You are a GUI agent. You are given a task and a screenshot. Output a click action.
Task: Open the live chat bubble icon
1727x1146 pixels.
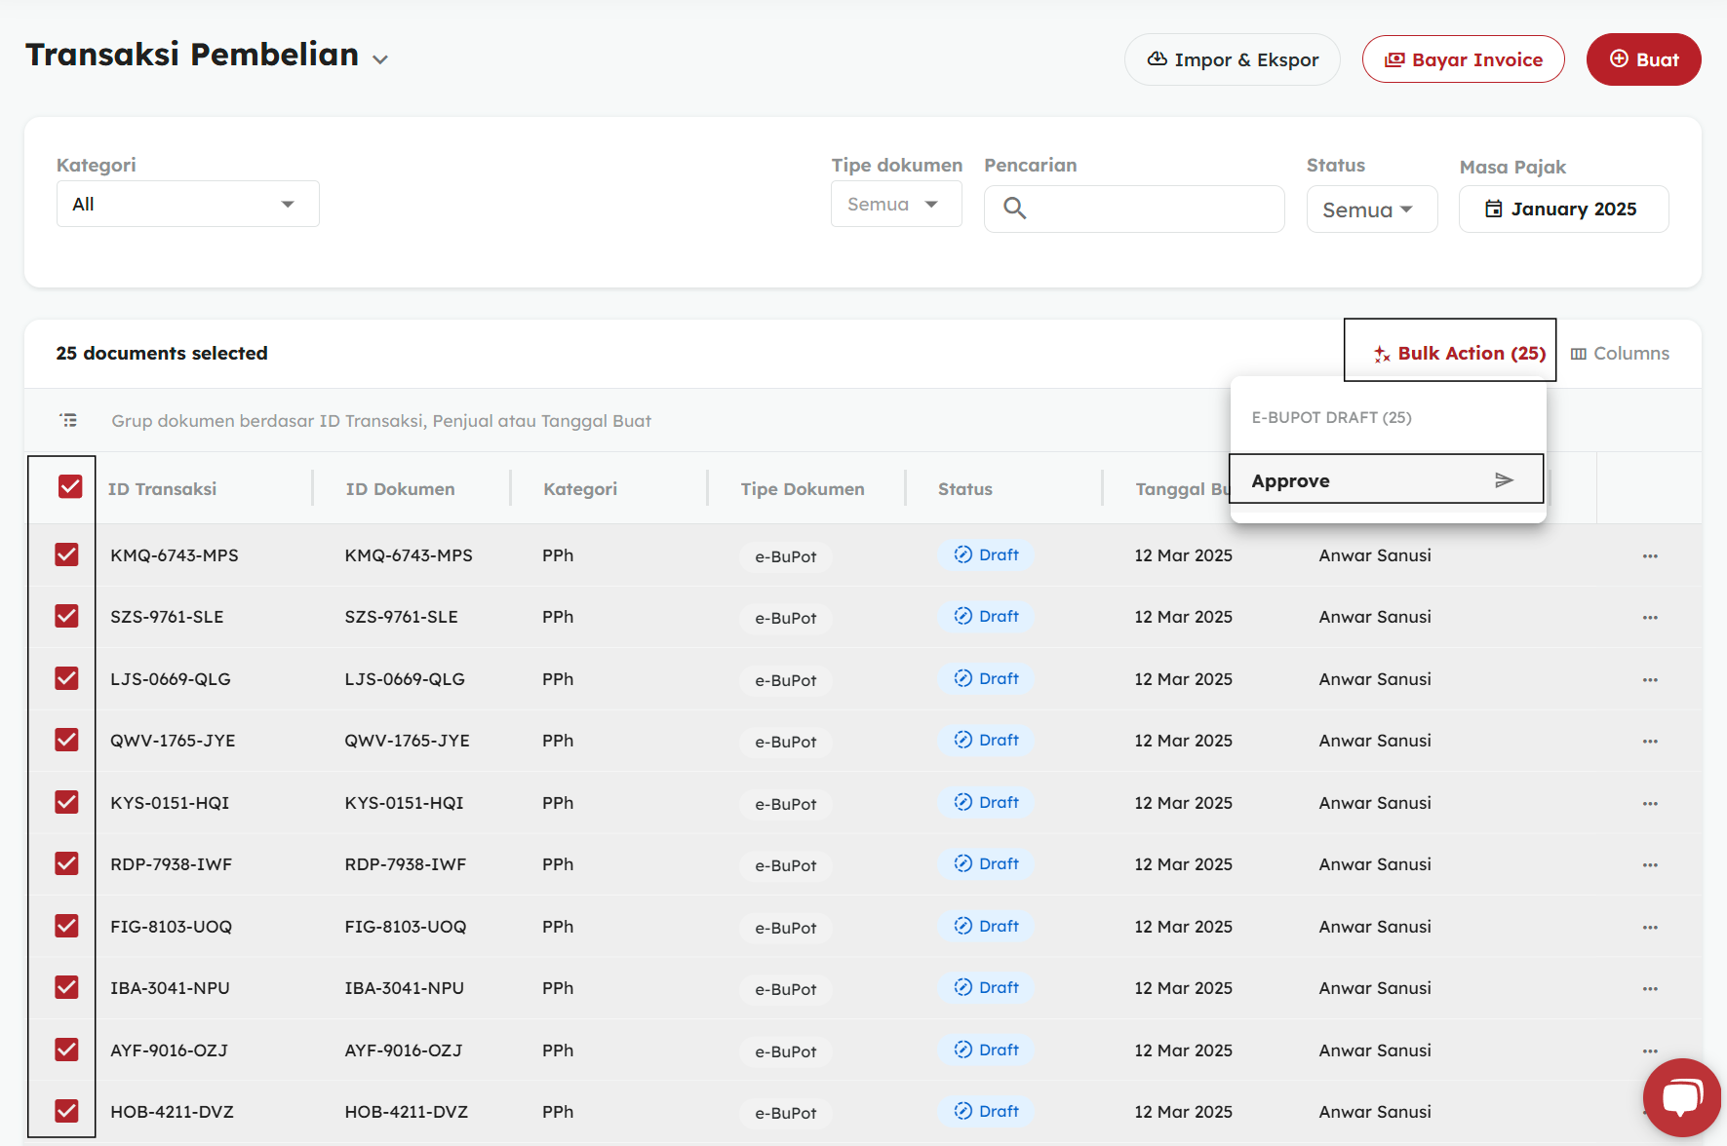1681,1096
